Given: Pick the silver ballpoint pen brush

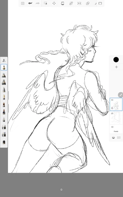Looking at the screenshot, I should click(4, 90).
